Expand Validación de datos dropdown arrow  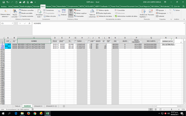click(113, 16)
